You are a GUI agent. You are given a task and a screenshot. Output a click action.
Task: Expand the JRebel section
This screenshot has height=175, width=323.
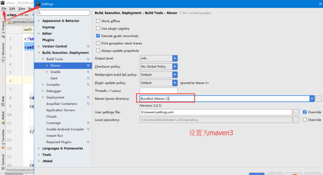[39, 162]
